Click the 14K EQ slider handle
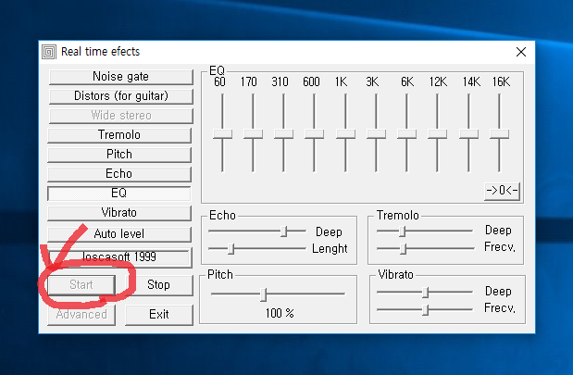Viewport: 573px width, 375px height. pyautogui.click(x=468, y=133)
